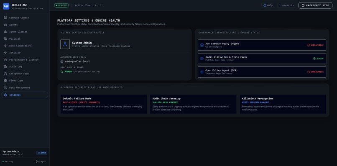Click the Audit Log icon
This screenshot has width=337, height=166.
coord(5,66)
